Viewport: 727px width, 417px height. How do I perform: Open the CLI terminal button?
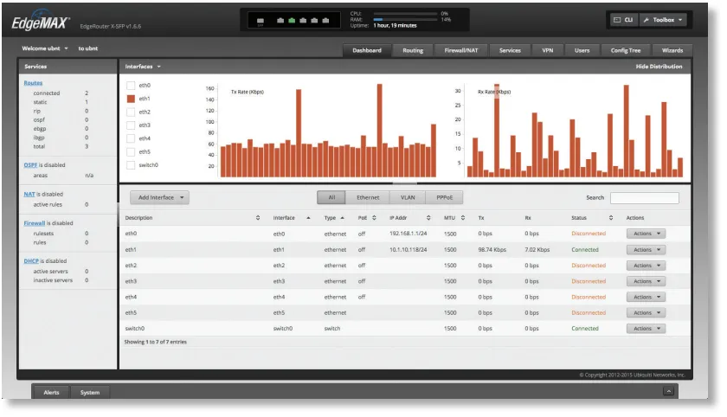click(623, 19)
